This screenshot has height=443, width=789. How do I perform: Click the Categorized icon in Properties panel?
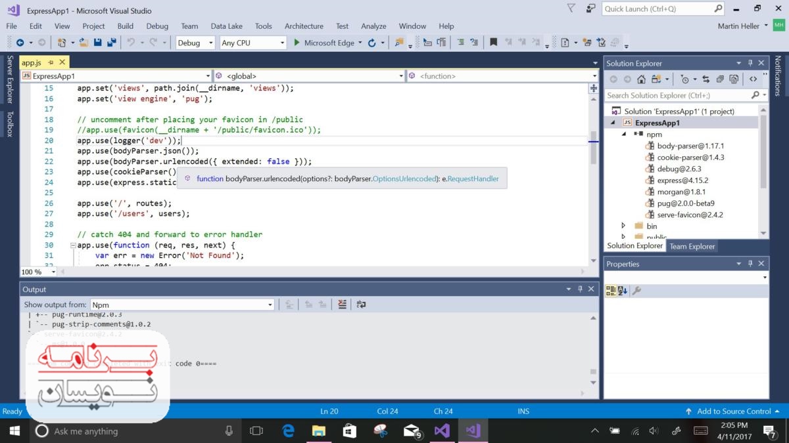pos(611,291)
